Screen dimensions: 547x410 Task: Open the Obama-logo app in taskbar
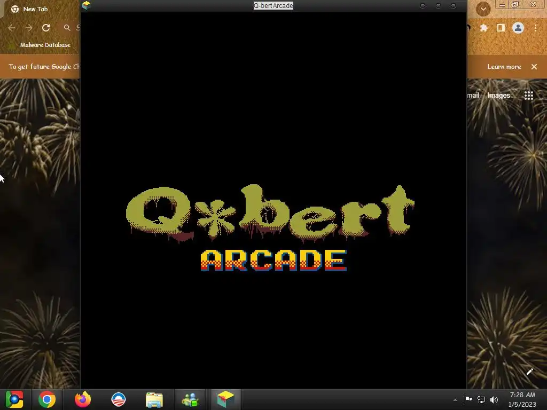coord(119,399)
